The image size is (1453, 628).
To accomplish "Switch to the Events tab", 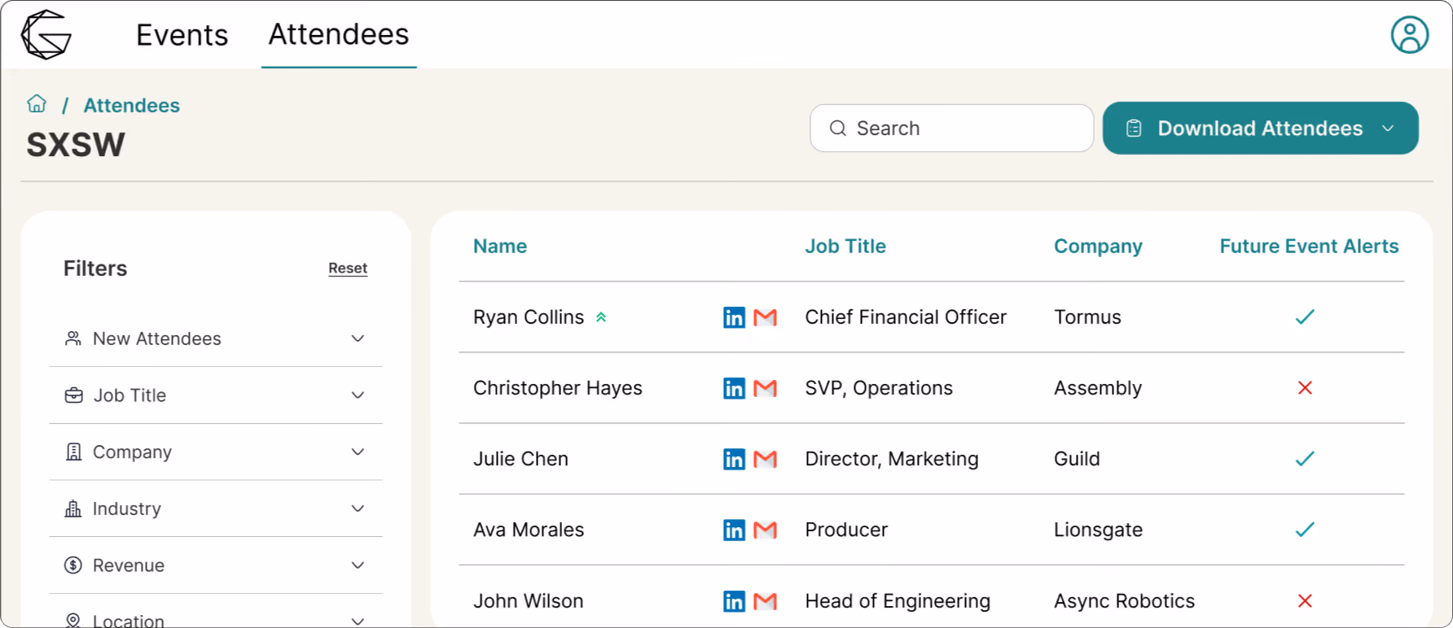I will pyautogui.click(x=182, y=35).
